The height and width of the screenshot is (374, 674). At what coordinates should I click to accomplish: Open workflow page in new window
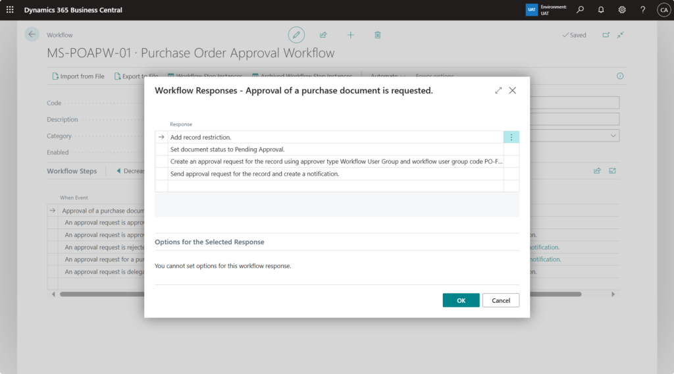(x=606, y=35)
